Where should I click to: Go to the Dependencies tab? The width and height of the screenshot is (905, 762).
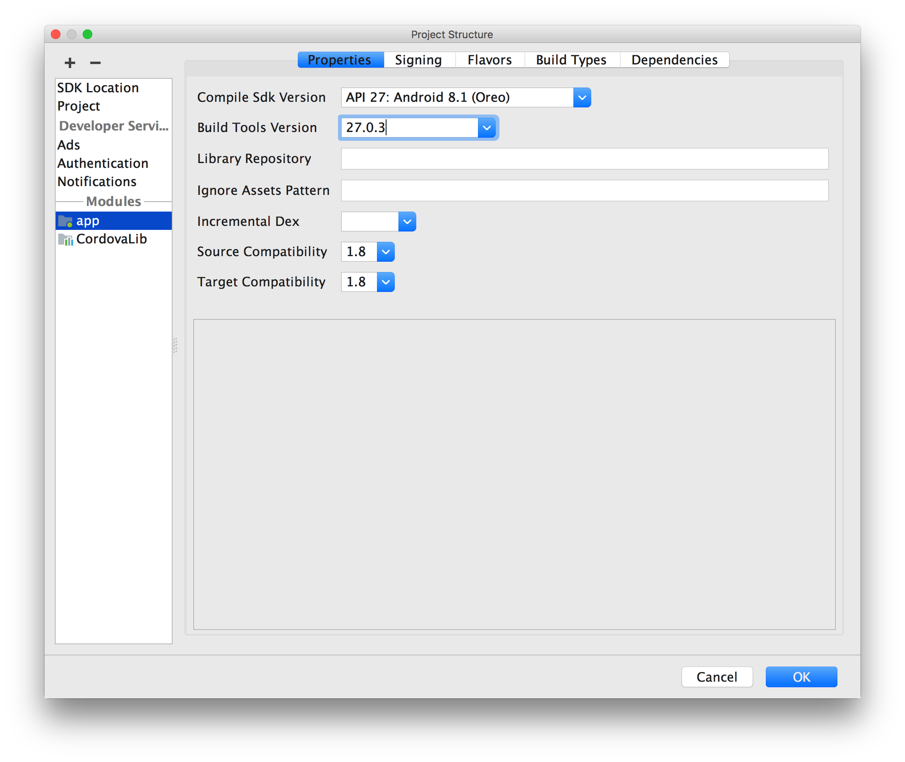coord(674,60)
